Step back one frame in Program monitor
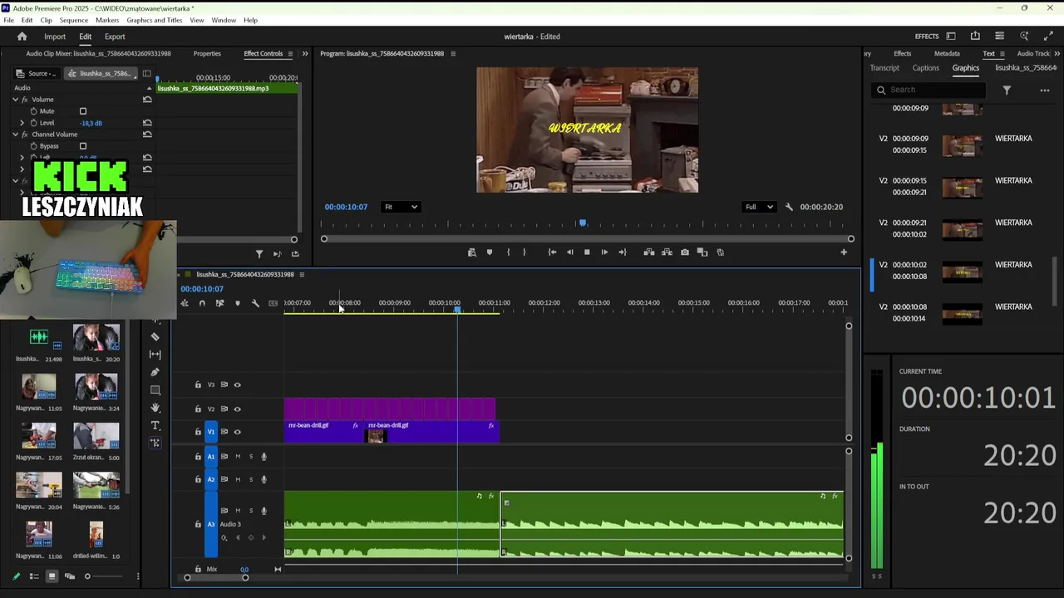Screen dimensions: 1064x598 point(569,252)
